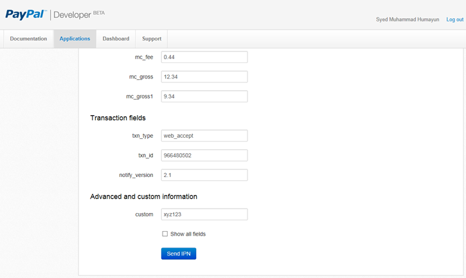This screenshot has width=466, height=278.
Task: Click the Advanced and custom information heading
Action: [x=143, y=196]
